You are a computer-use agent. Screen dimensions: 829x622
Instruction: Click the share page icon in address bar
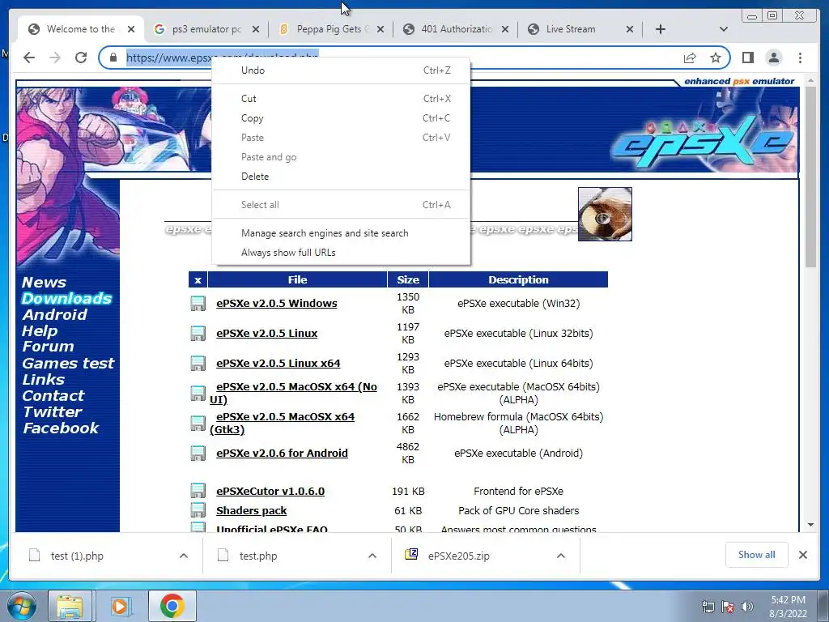point(690,58)
